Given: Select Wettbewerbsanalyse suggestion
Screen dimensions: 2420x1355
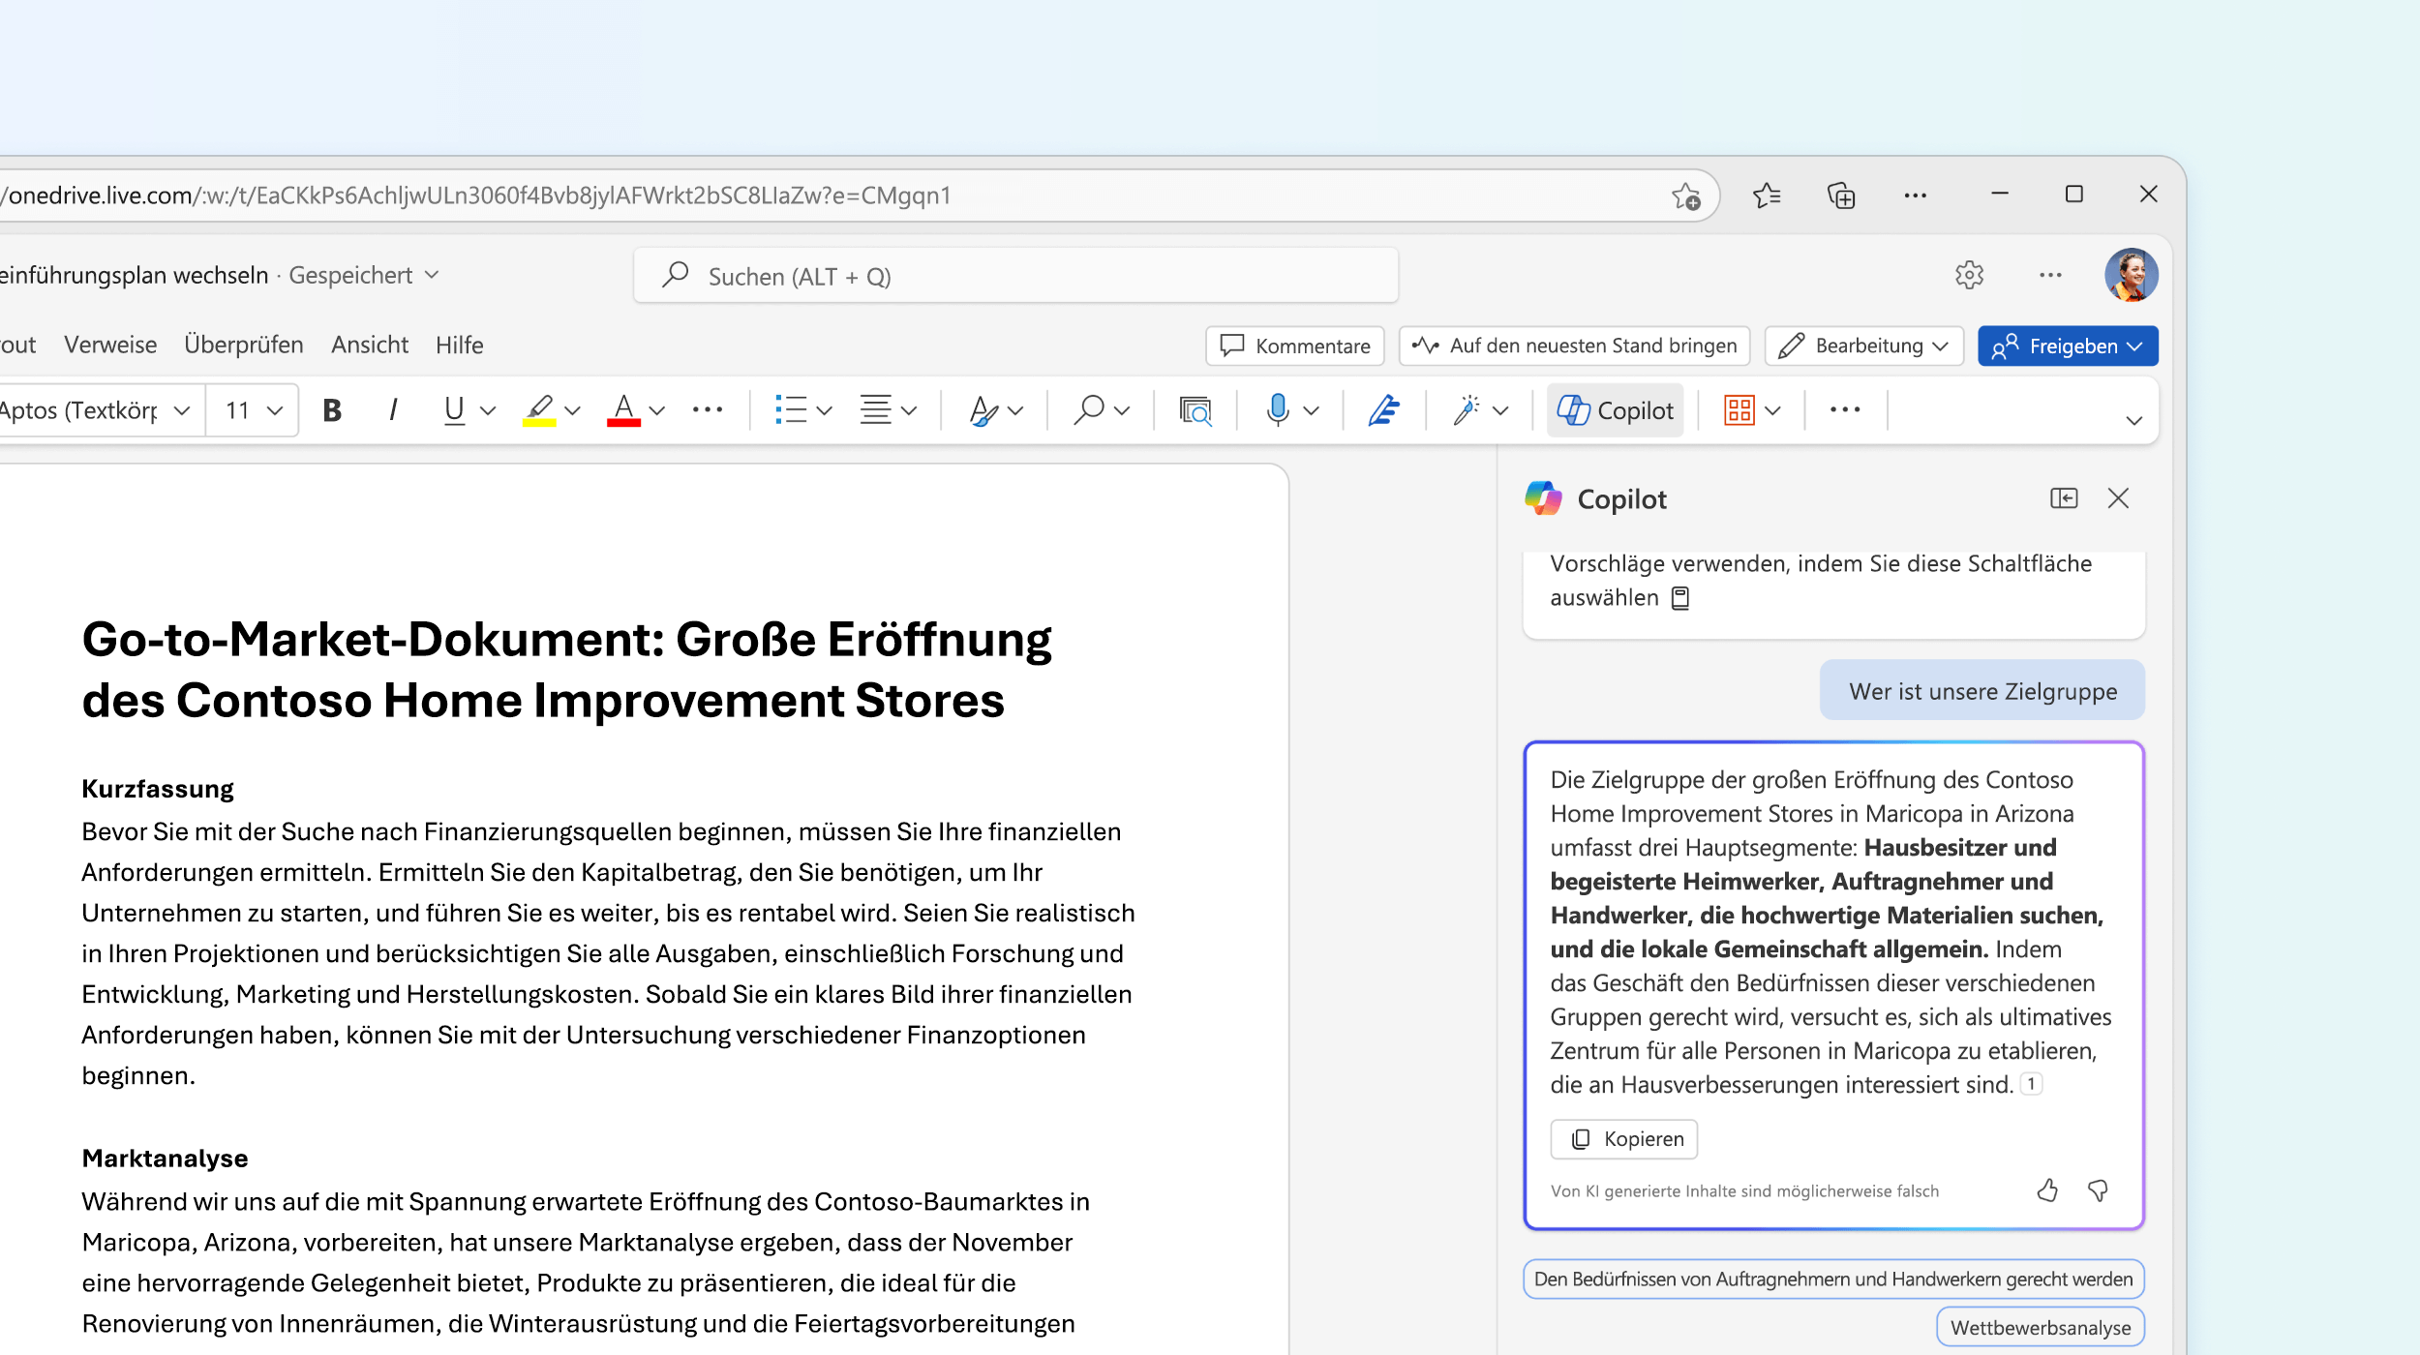Looking at the screenshot, I should tap(2041, 1327).
